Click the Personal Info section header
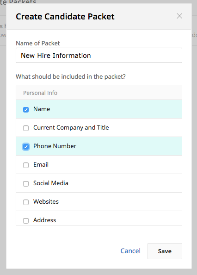The image size is (197, 275). (40, 93)
